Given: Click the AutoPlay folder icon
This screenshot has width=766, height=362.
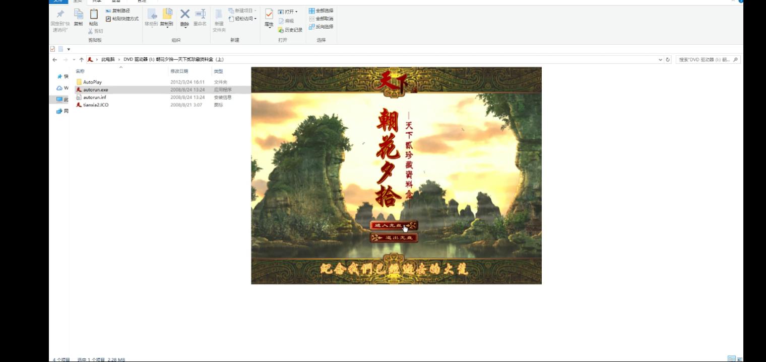Looking at the screenshot, I should [x=79, y=82].
